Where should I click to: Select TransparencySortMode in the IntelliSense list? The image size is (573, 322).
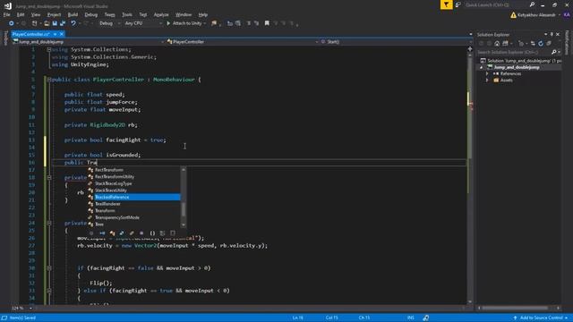(x=117, y=217)
